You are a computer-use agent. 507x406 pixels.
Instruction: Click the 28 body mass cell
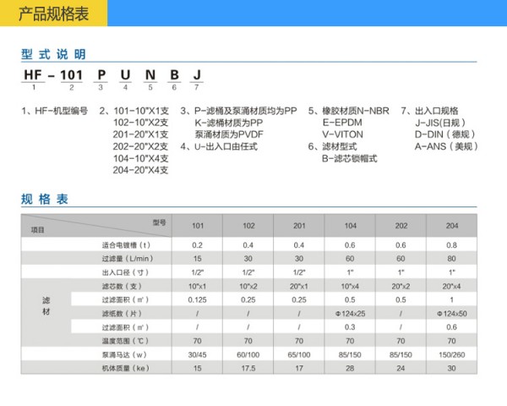tap(350, 369)
